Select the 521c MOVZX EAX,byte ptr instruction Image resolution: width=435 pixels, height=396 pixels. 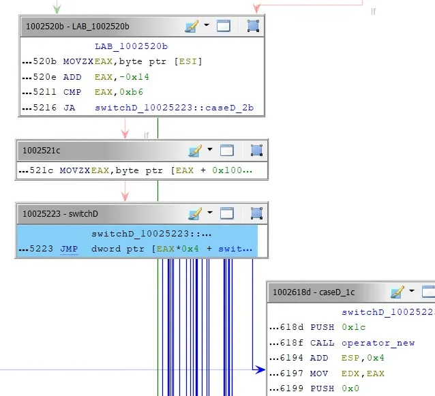click(x=136, y=170)
